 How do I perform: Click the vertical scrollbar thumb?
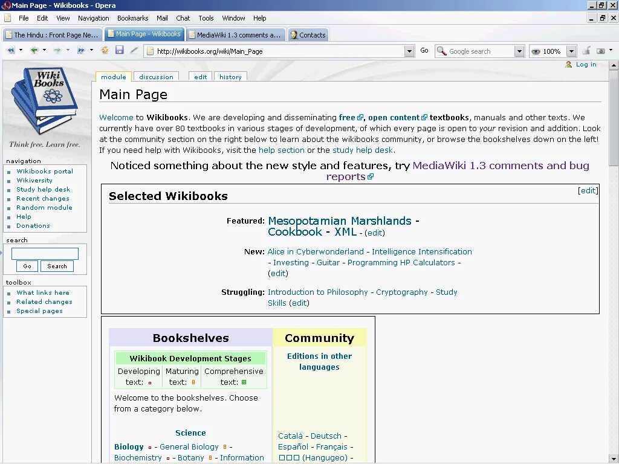pyautogui.click(x=613, y=118)
